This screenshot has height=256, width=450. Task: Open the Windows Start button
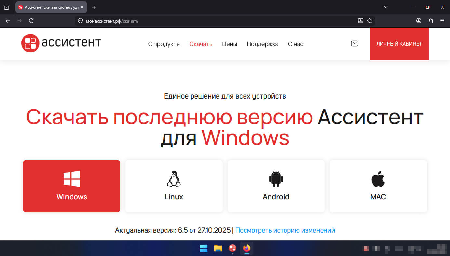pos(204,249)
